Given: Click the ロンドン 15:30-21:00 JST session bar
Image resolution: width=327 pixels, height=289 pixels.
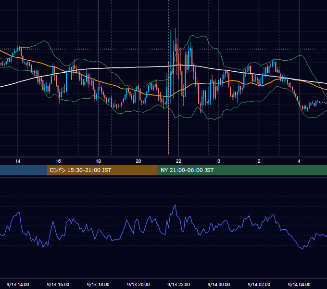Looking at the screenshot, I should pos(102,170).
